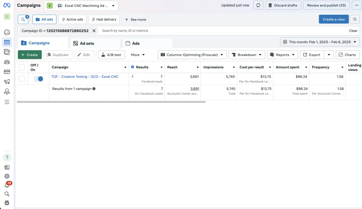
Task: Click the green E business account avatar in sidebar
Action: point(7,17)
